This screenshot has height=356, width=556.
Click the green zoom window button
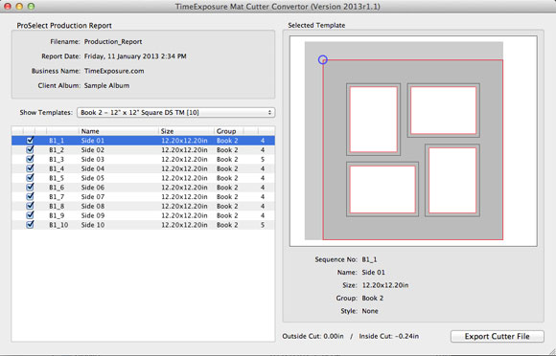click(x=32, y=6)
